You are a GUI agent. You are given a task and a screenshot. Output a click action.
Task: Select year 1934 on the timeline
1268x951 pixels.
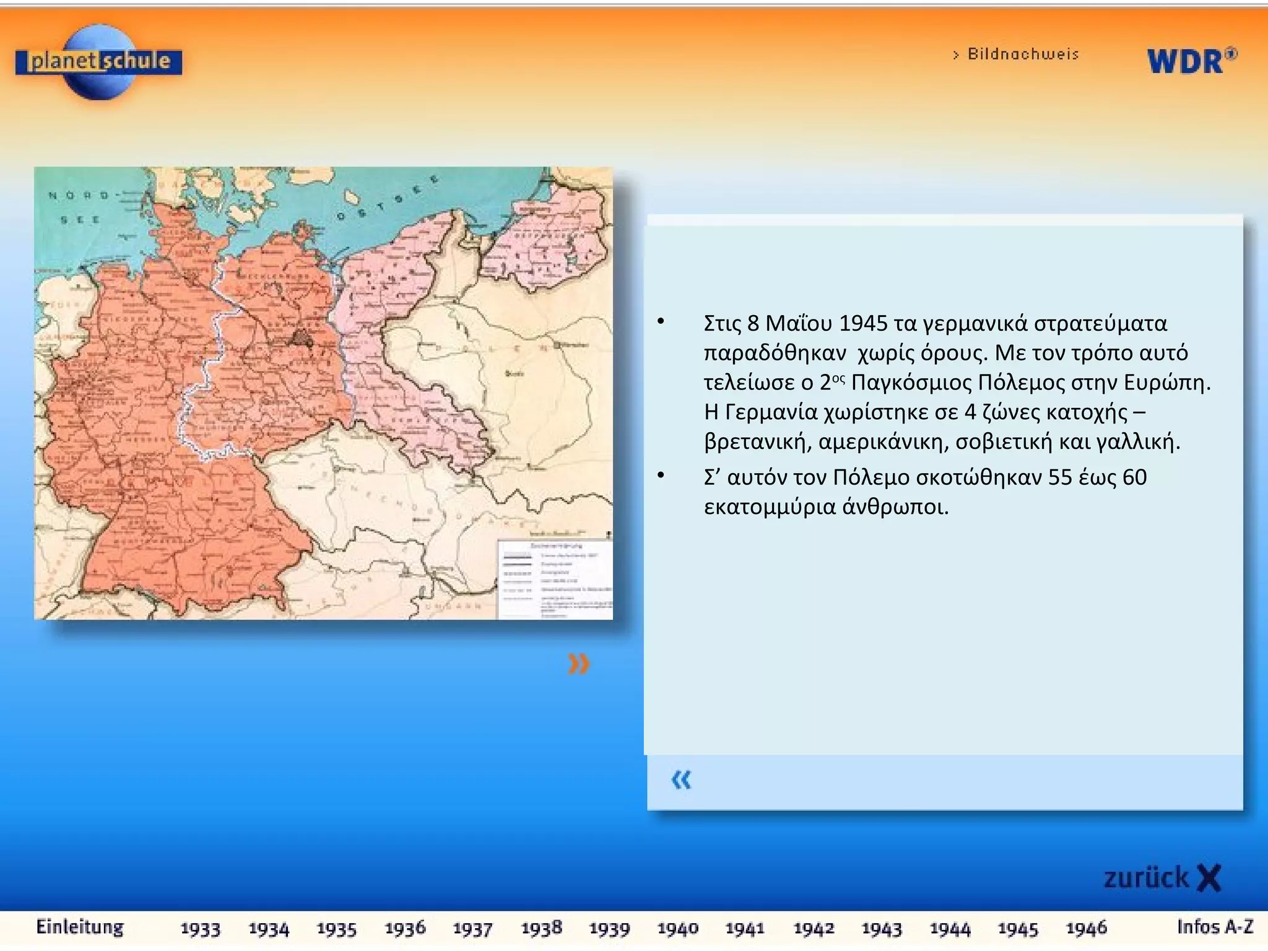[269, 928]
